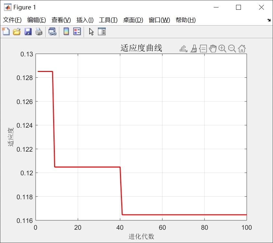Export the figure via the export icon
The height and width of the screenshot is (243, 273).
[x=183, y=49]
